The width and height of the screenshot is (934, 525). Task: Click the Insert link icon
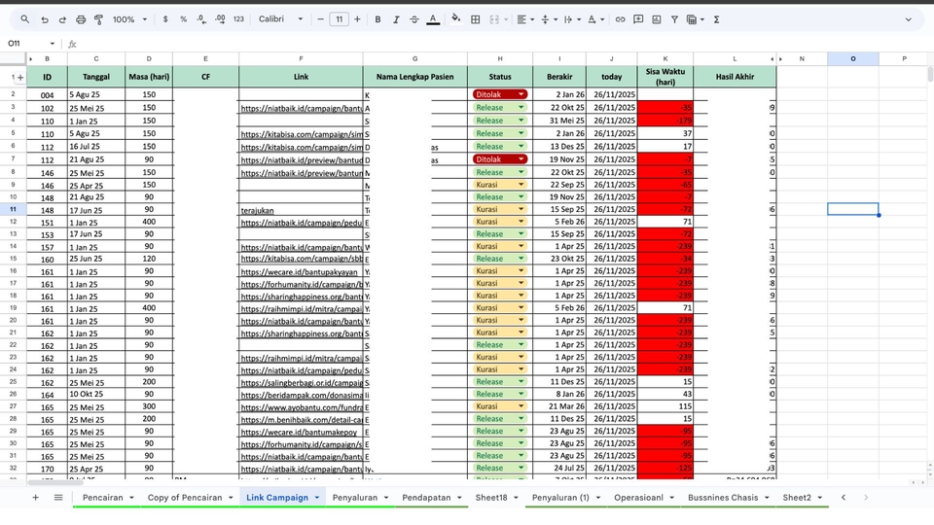coord(621,19)
